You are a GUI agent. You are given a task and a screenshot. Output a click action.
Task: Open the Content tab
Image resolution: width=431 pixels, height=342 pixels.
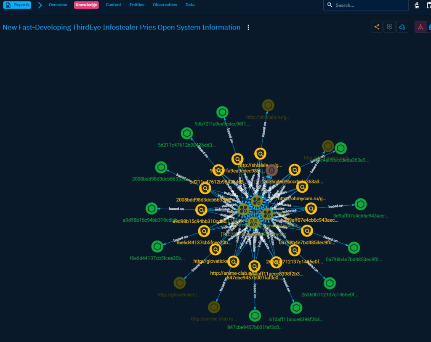(x=113, y=5)
